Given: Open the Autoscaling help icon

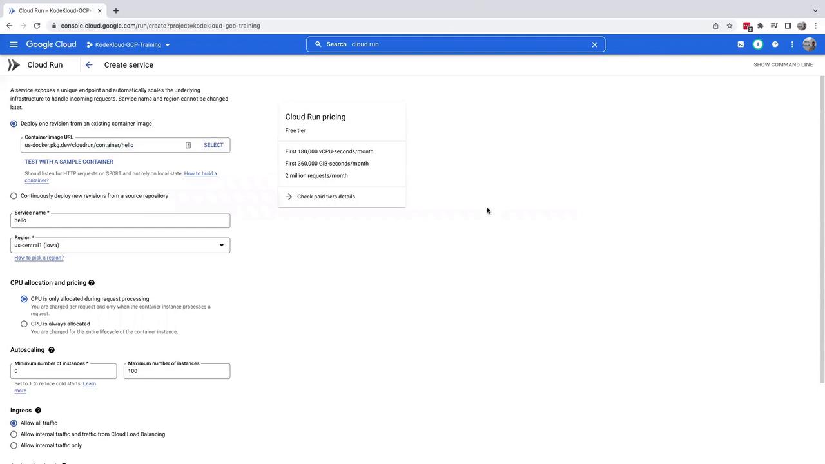Looking at the screenshot, I should coord(52,350).
